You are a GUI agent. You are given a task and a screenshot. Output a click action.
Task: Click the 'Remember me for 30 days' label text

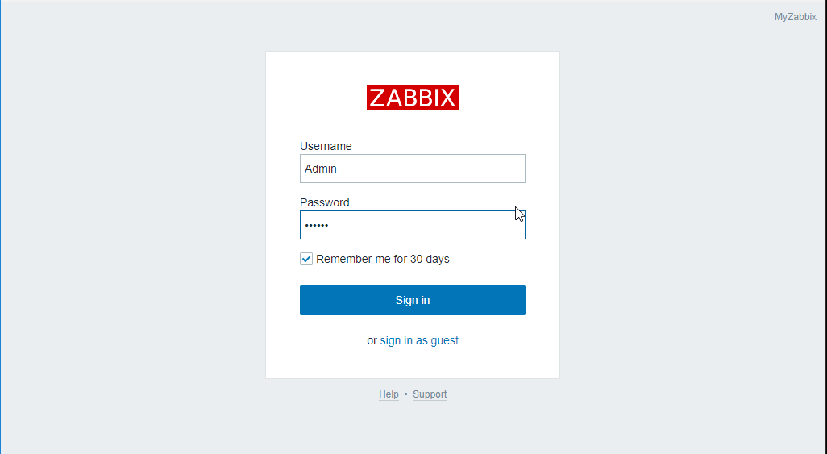(382, 259)
